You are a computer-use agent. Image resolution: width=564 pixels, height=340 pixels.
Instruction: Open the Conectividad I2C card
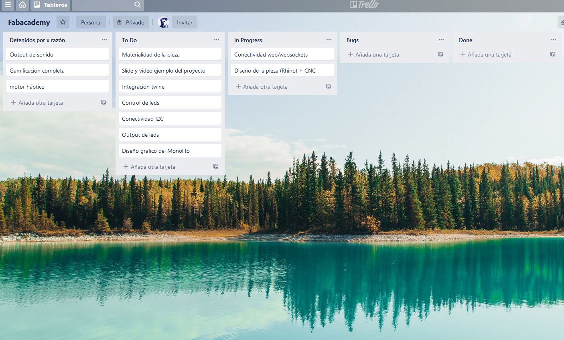170,119
